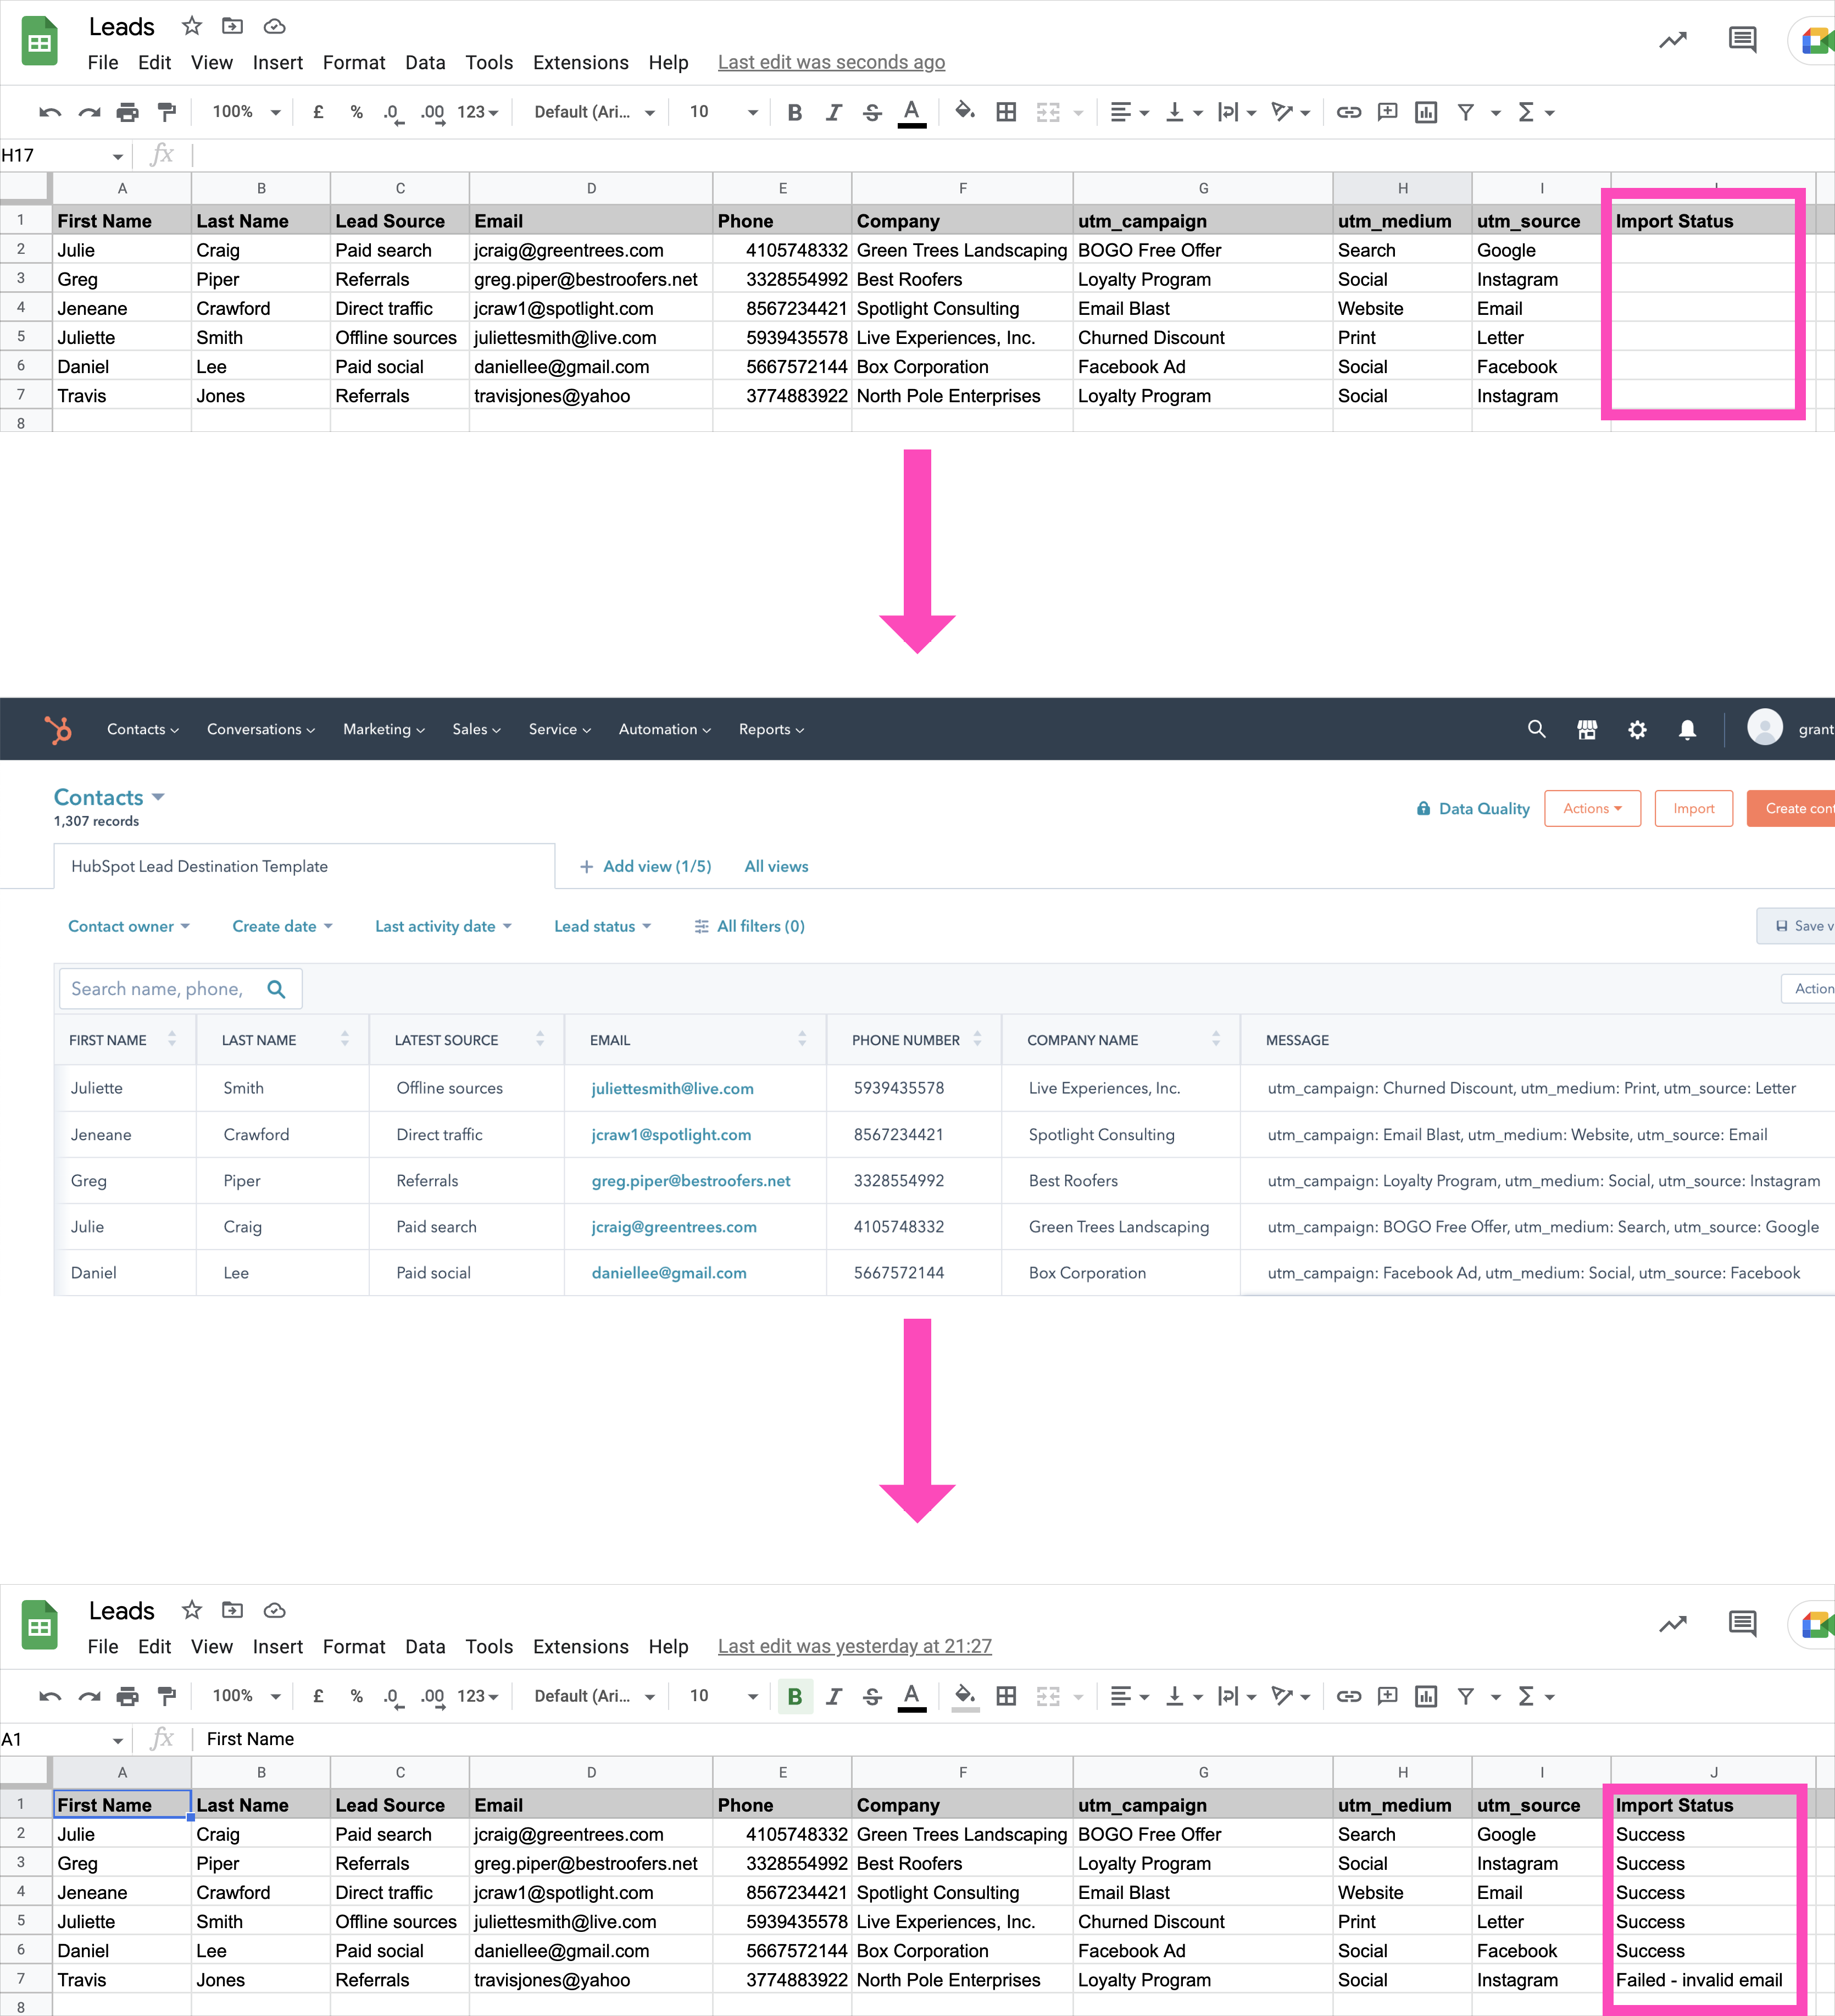Viewport: 1835px width, 2016px height.
Task: Open 123 number format dropdown in top sheet
Action: pos(477,112)
